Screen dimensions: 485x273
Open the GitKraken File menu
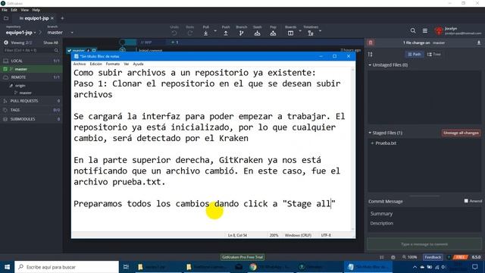point(5,10)
